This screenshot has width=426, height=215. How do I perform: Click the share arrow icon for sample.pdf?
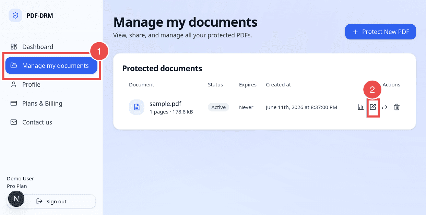[x=385, y=107]
